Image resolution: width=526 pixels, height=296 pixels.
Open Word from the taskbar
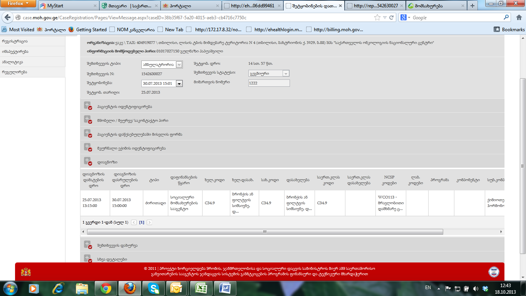click(x=224, y=288)
